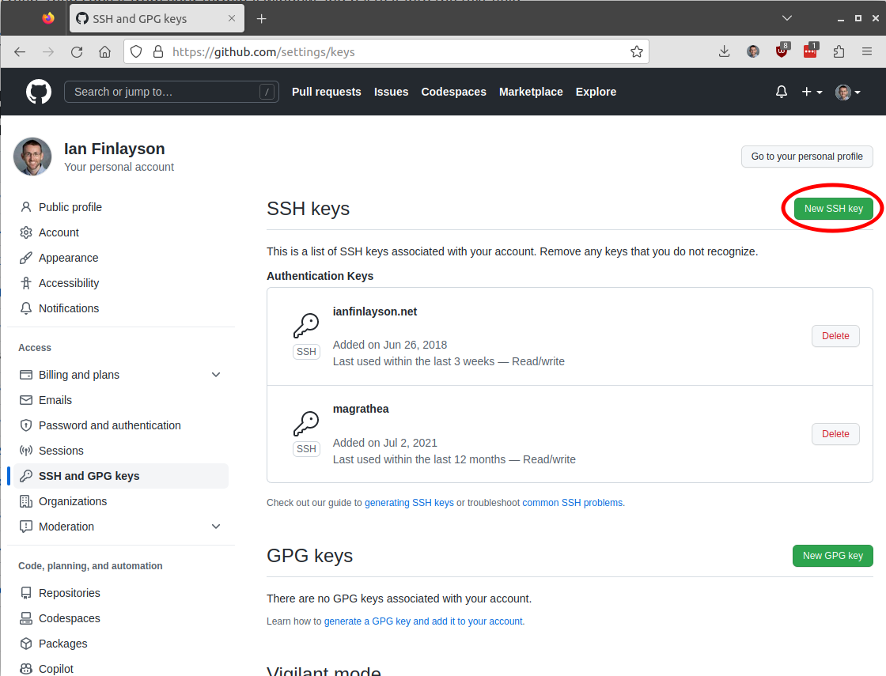Click the New GPG key button
The image size is (886, 676).
(833, 556)
